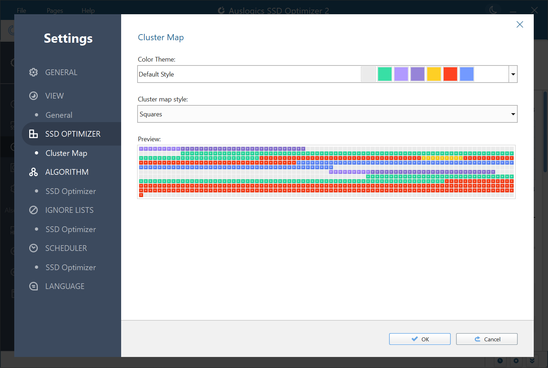This screenshot has width=548, height=368.
Task: Open the Pages menu in main window
Action: [x=55, y=10]
